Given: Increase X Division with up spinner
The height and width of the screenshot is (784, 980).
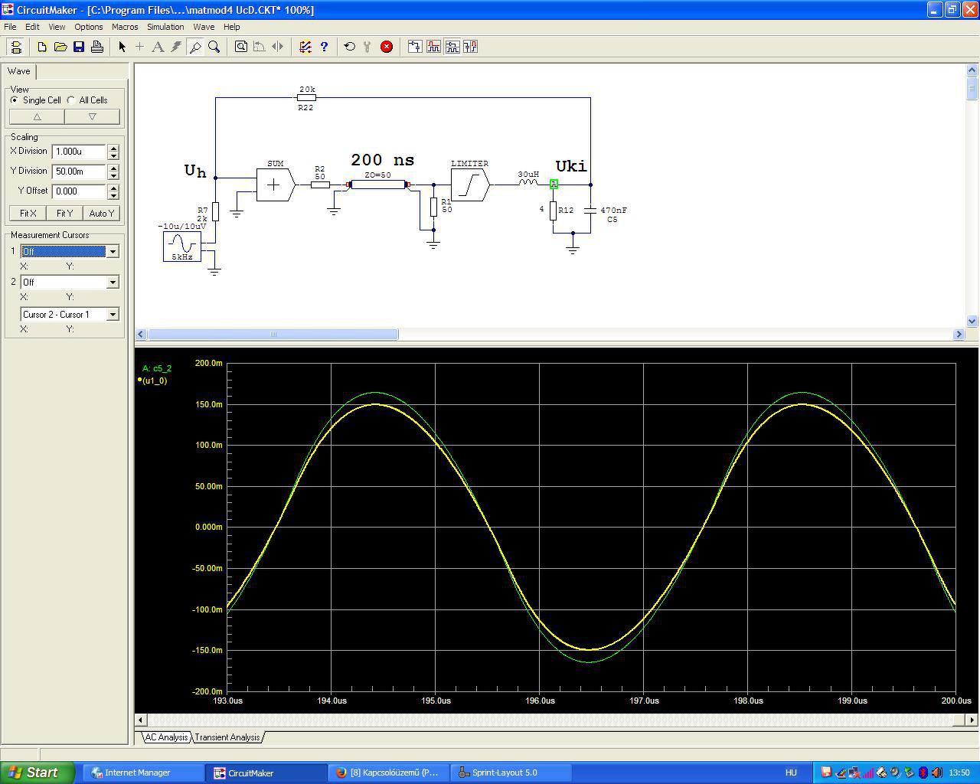Looking at the screenshot, I should click(x=113, y=148).
